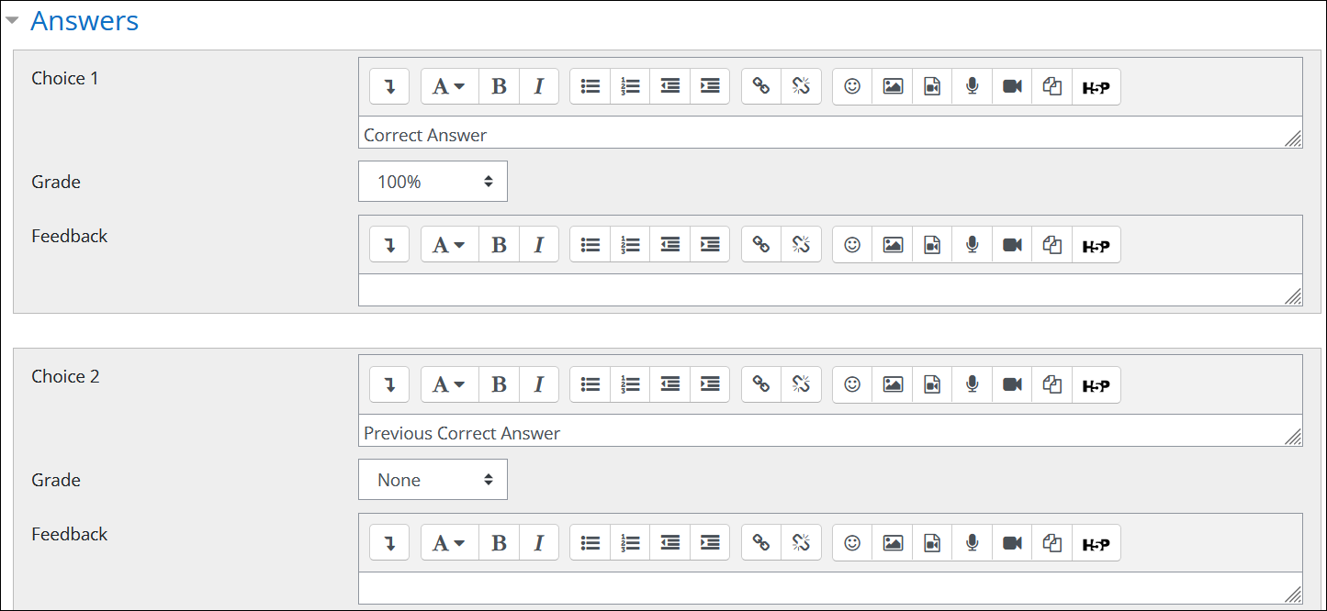Apply italic in Choice 1 editor
Image resolution: width=1327 pixels, height=611 pixels.
539,86
